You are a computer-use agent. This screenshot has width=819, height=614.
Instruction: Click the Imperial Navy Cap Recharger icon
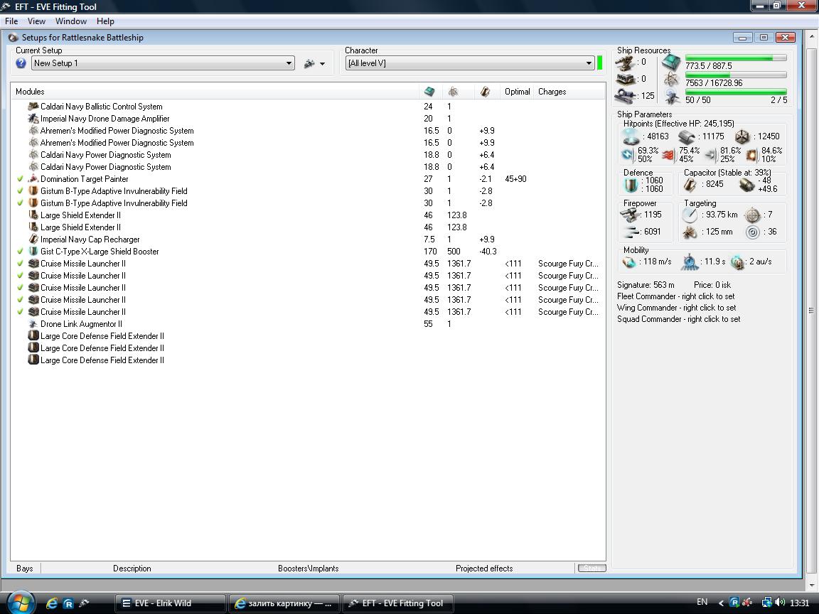click(x=33, y=239)
